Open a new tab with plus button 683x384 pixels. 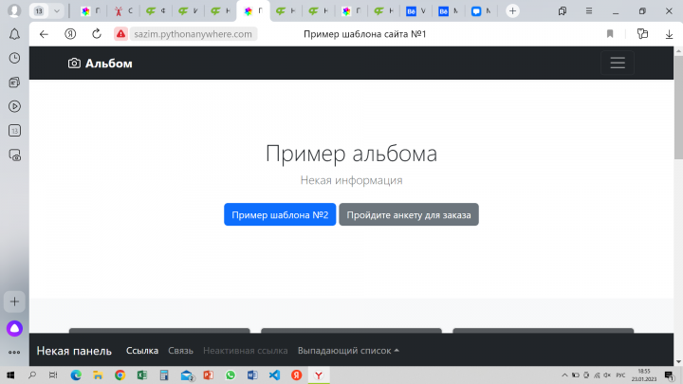point(512,10)
